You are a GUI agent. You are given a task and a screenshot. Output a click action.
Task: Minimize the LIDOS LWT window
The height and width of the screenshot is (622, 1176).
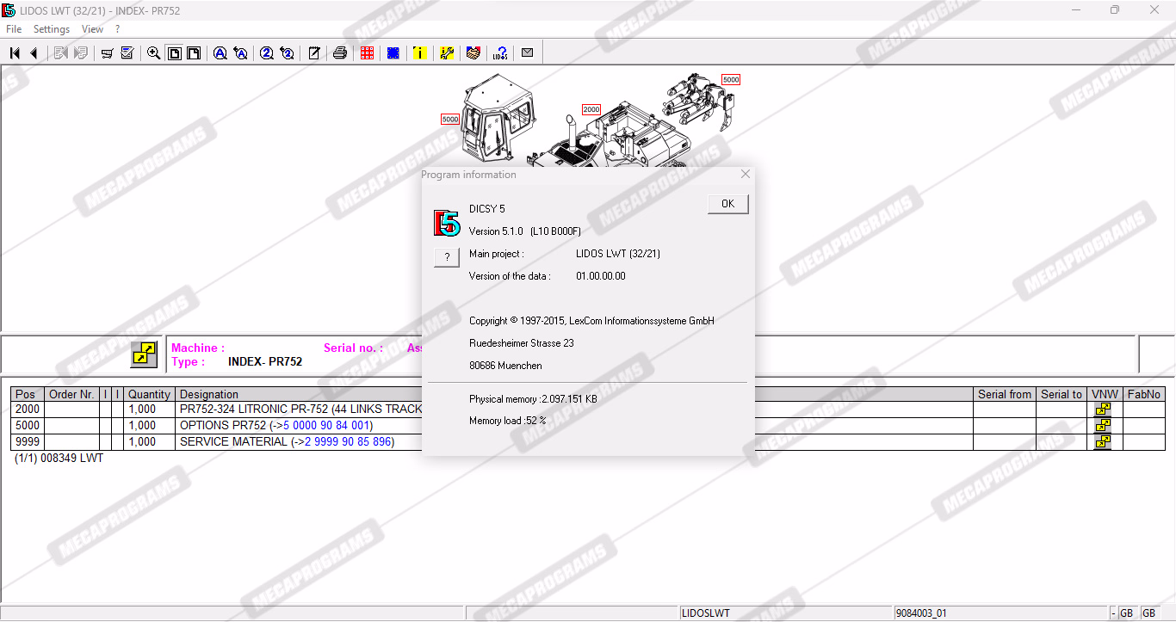click(x=1076, y=10)
